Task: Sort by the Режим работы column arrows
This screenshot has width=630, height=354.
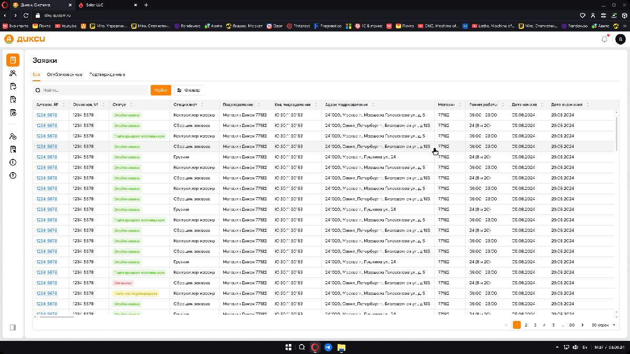Action: (502, 104)
